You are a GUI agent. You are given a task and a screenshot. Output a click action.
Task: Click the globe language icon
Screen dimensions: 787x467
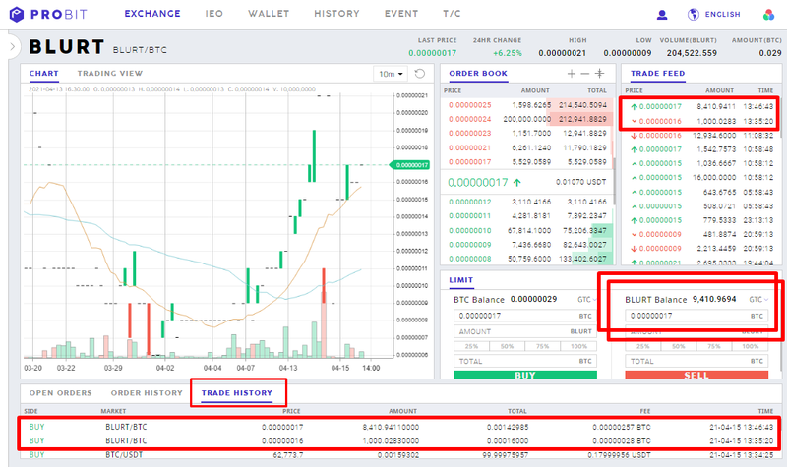coord(694,15)
